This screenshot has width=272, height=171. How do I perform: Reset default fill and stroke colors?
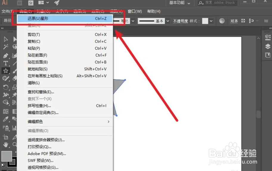point(3,165)
